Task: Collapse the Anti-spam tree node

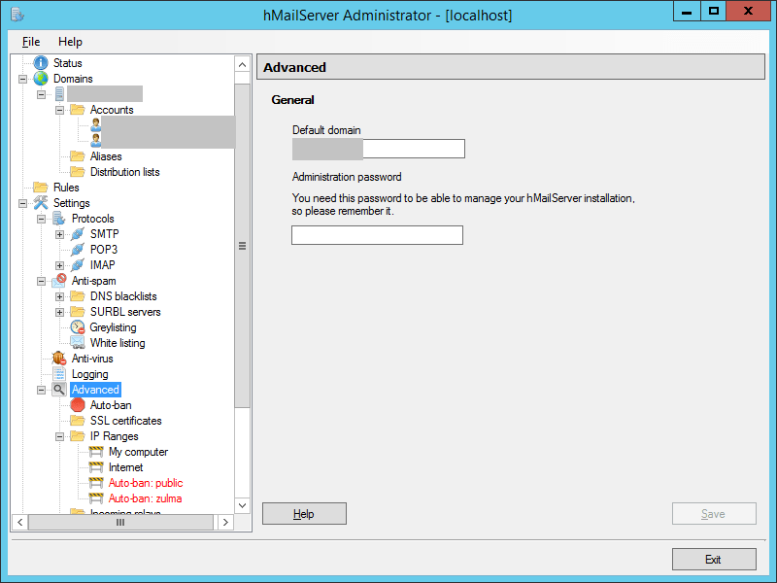Action: [x=41, y=281]
